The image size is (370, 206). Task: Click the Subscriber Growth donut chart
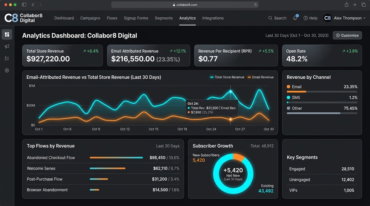(233, 174)
